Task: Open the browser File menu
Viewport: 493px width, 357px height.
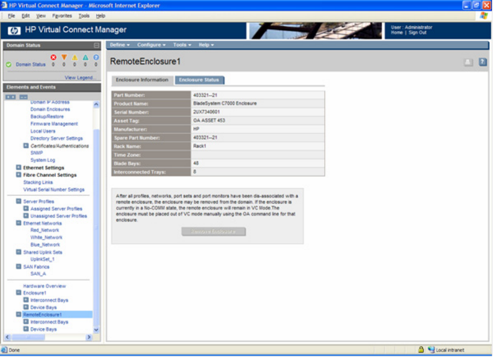Action: pyautogui.click(x=12, y=16)
